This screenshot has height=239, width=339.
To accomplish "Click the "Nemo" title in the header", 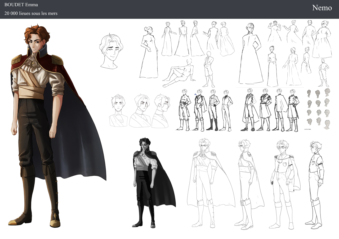I will coord(322,8).
